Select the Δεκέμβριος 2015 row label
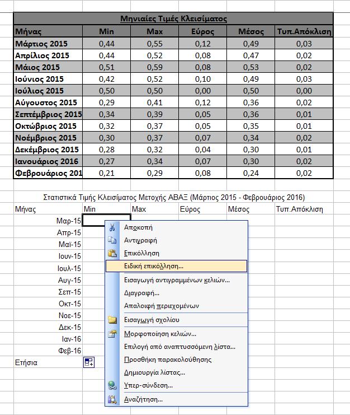Viewport: 350px width, 415px height. tap(47, 150)
